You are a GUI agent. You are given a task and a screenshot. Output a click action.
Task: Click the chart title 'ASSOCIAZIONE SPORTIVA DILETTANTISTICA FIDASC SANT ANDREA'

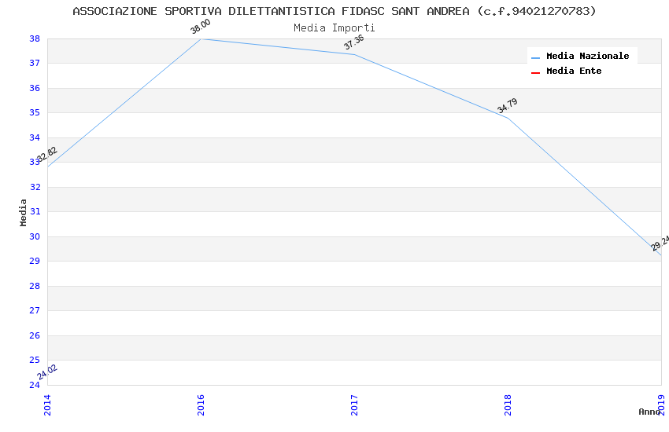(271, 11)
